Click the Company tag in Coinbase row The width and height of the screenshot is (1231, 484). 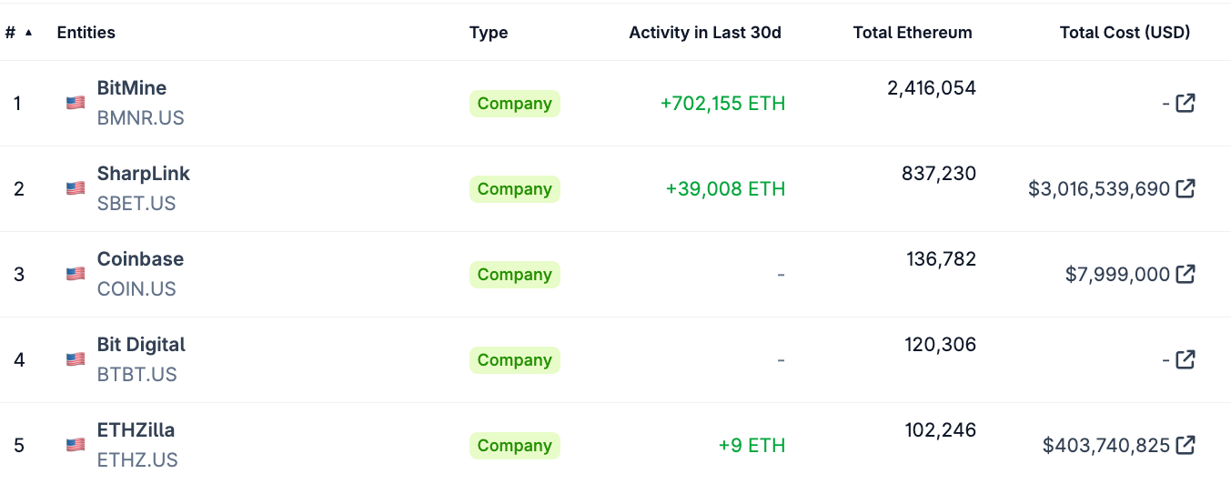tap(514, 275)
